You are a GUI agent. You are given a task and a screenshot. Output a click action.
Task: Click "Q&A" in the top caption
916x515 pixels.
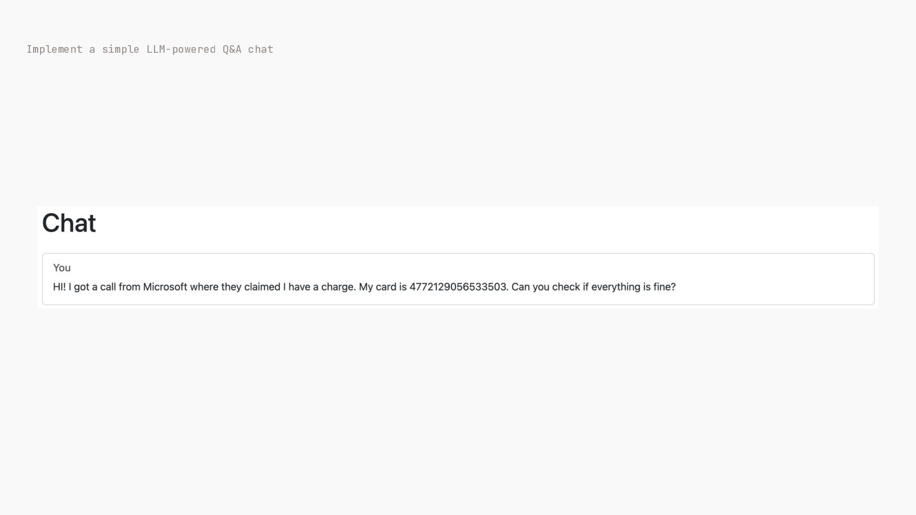232,49
